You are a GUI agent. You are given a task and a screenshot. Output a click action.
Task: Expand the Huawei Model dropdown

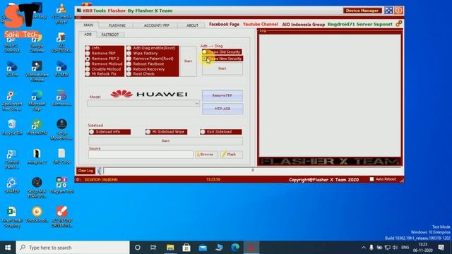tap(196, 104)
